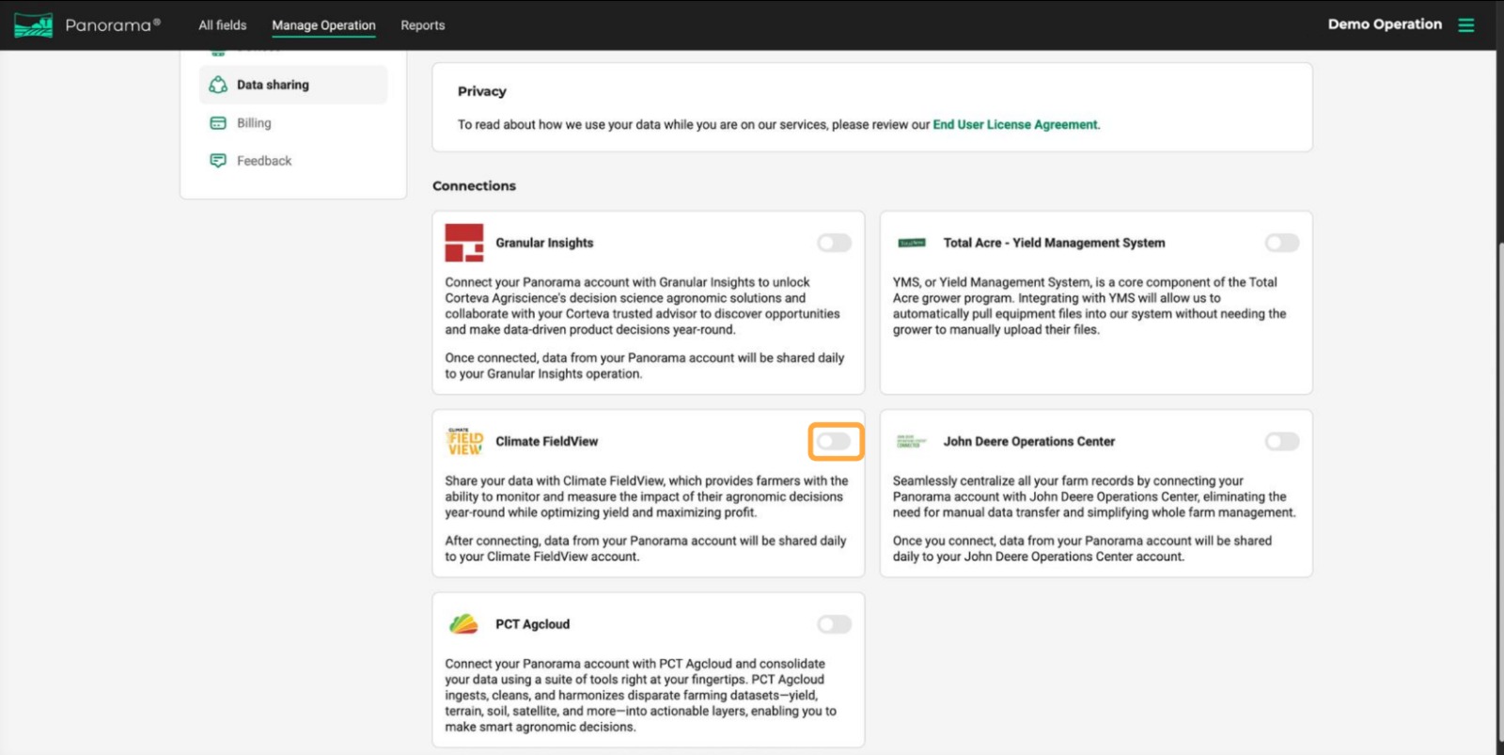The width and height of the screenshot is (1504, 755).
Task: Open the End User License Agreement link
Action: tap(1014, 124)
